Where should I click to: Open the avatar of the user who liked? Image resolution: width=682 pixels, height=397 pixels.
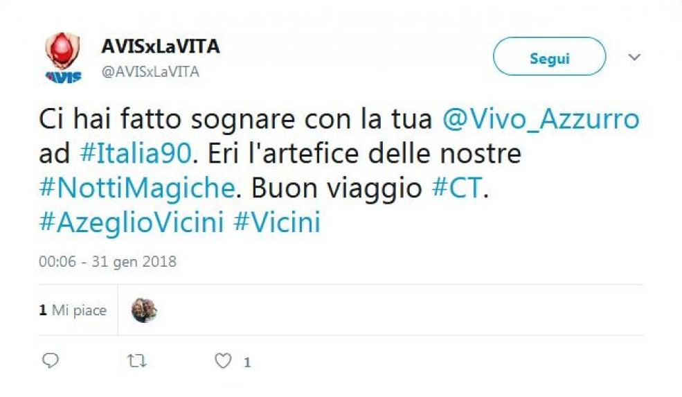click(144, 310)
